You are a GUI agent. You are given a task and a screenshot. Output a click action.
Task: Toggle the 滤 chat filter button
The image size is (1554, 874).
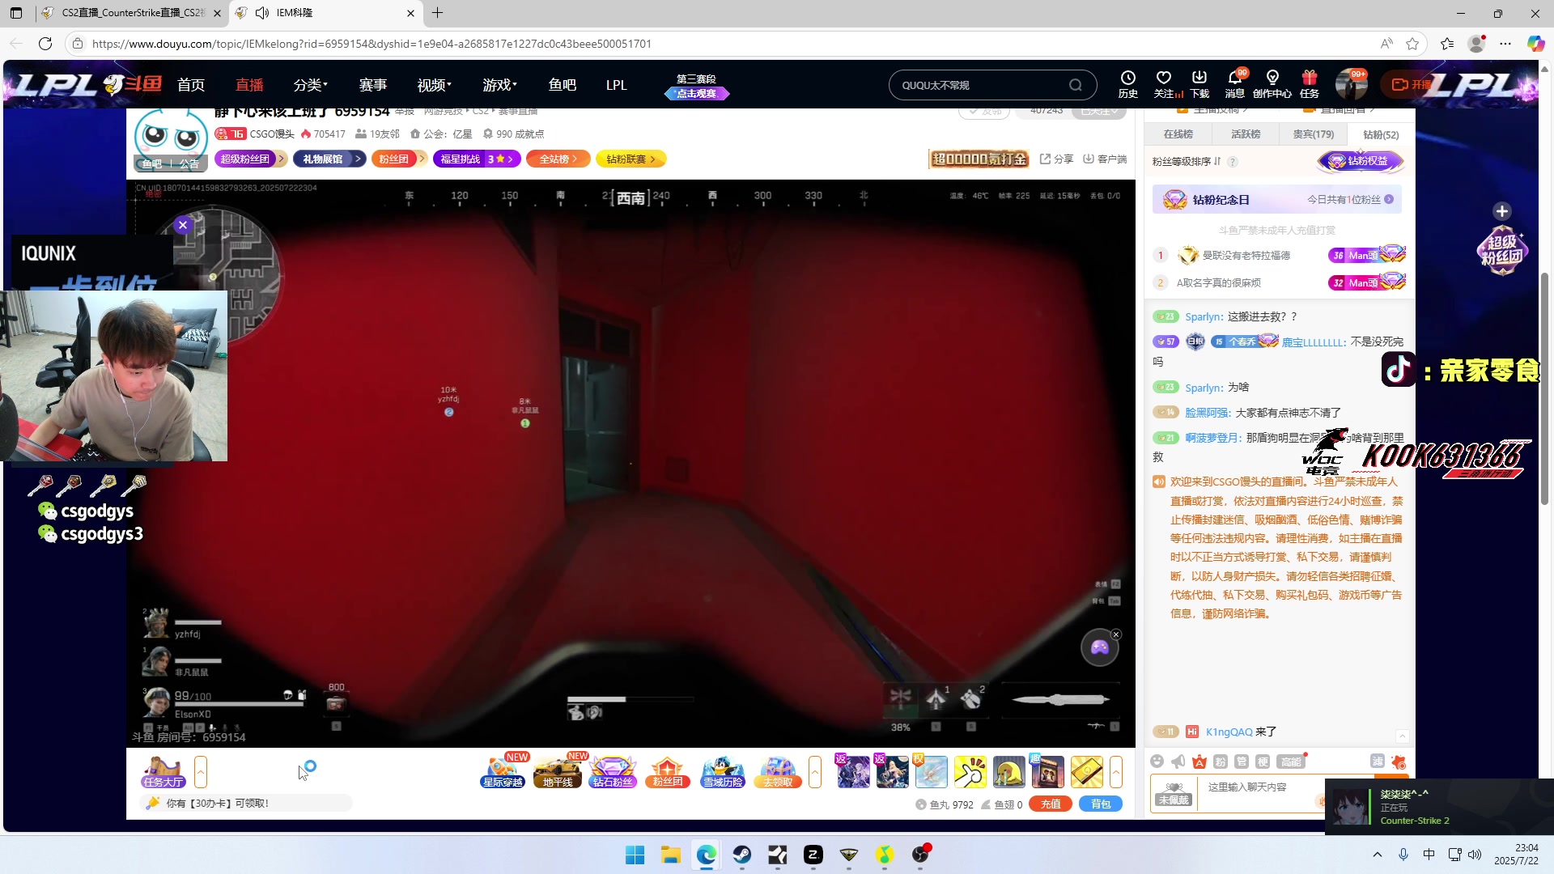(x=1377, y=762)
